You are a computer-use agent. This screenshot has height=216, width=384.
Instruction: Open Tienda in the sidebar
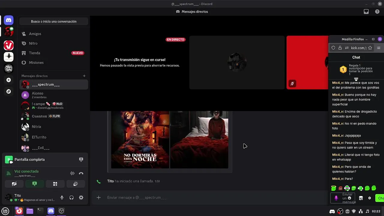54,53
